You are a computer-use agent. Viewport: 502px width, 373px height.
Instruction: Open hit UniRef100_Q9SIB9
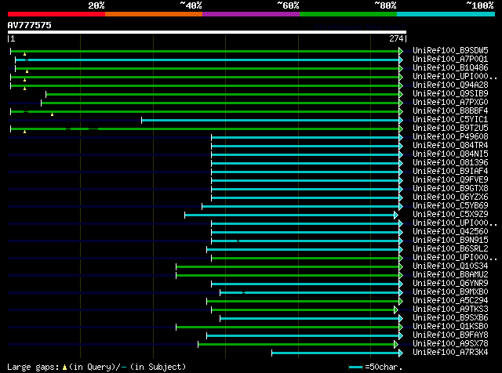tap(450, 93)
